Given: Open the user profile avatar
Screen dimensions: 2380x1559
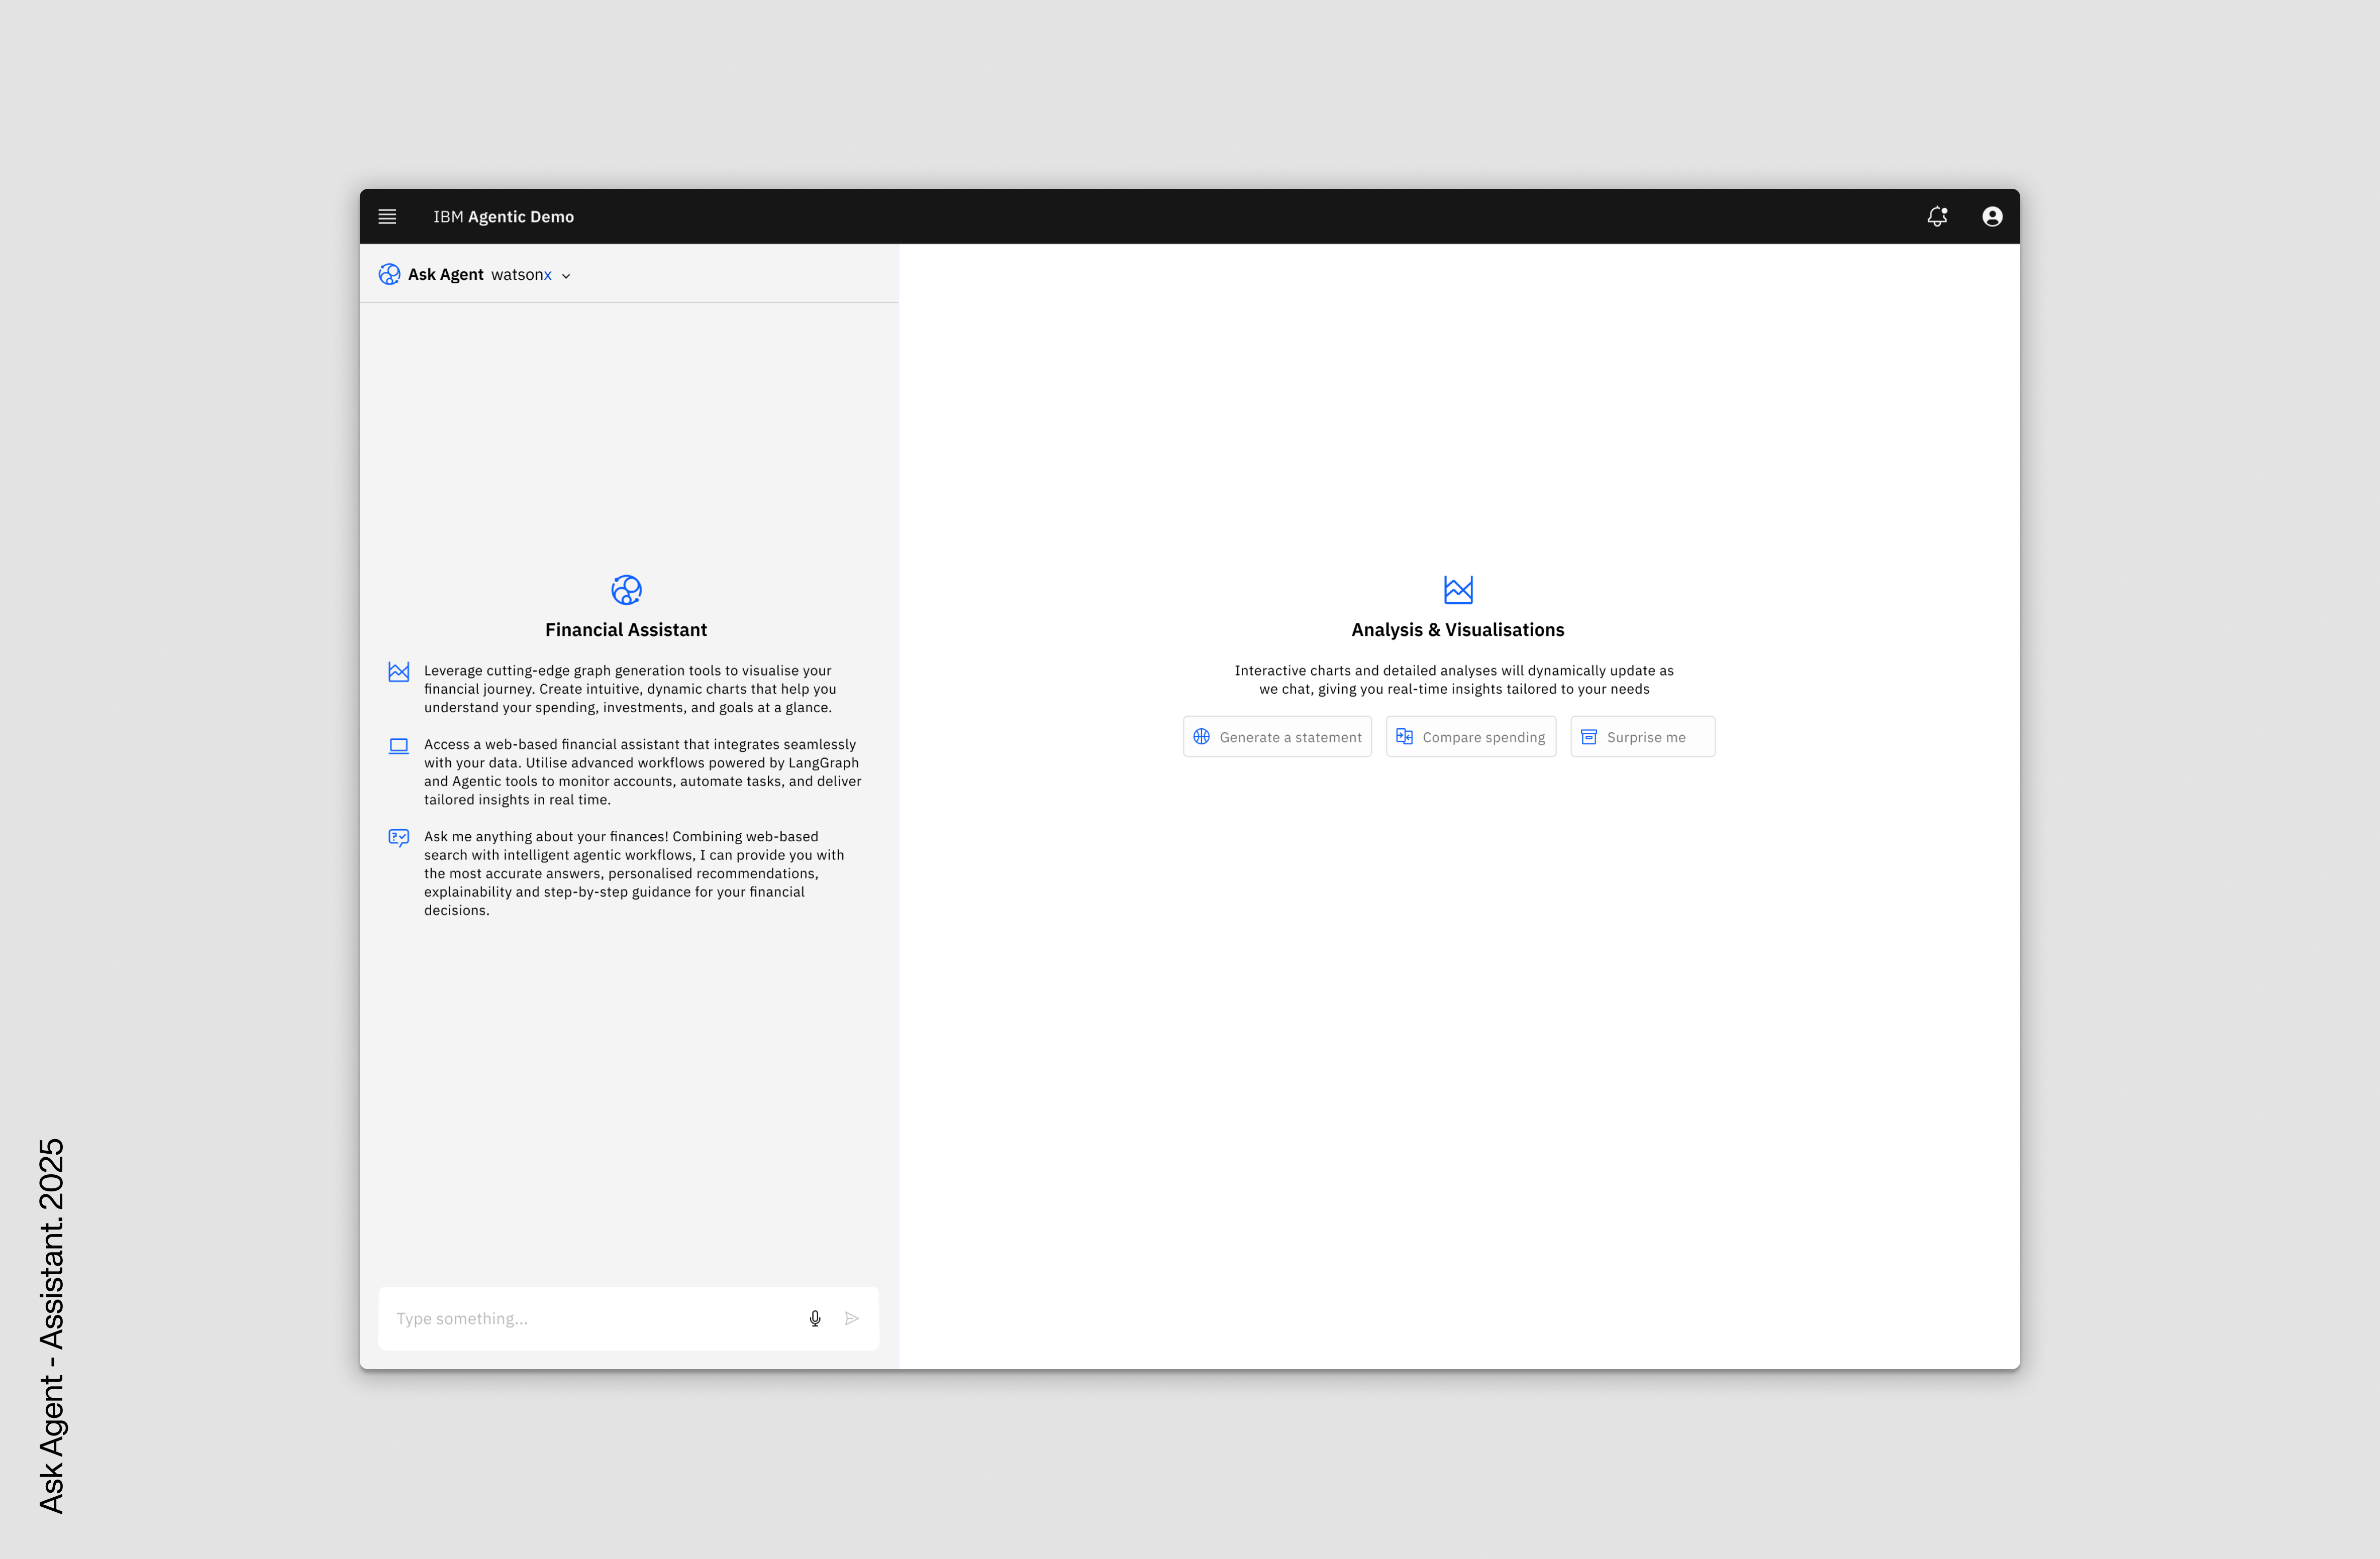Looking at the screenshot, I should point(1992,217).
